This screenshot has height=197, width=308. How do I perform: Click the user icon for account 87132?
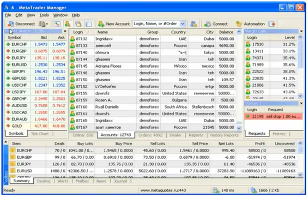point(73,39)
